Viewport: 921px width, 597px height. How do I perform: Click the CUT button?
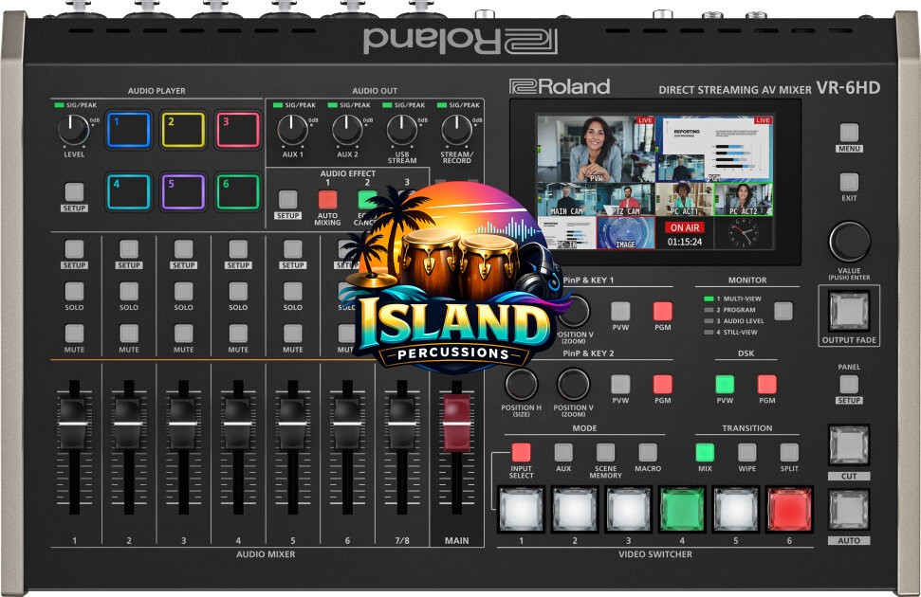[849, 445]
